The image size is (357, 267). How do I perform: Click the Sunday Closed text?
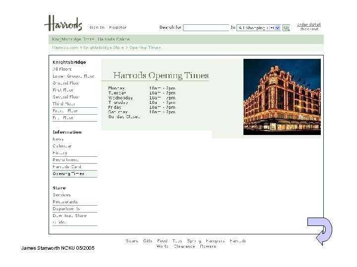[x=124, y=117]
